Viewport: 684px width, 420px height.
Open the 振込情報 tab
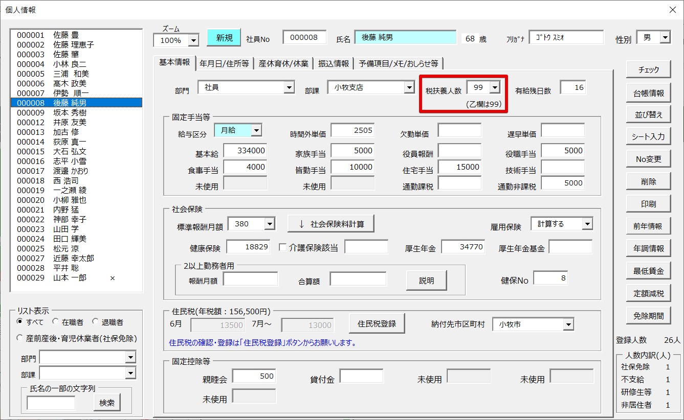click(333, 63)
